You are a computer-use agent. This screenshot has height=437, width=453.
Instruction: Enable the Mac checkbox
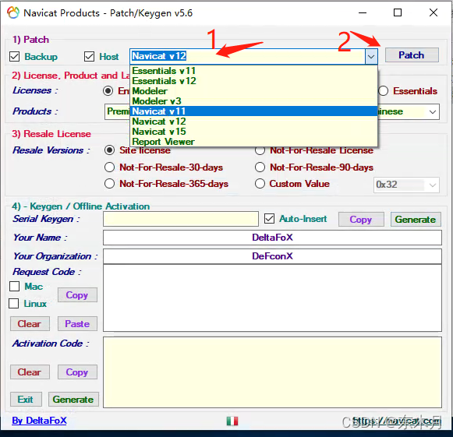(15, 287)
